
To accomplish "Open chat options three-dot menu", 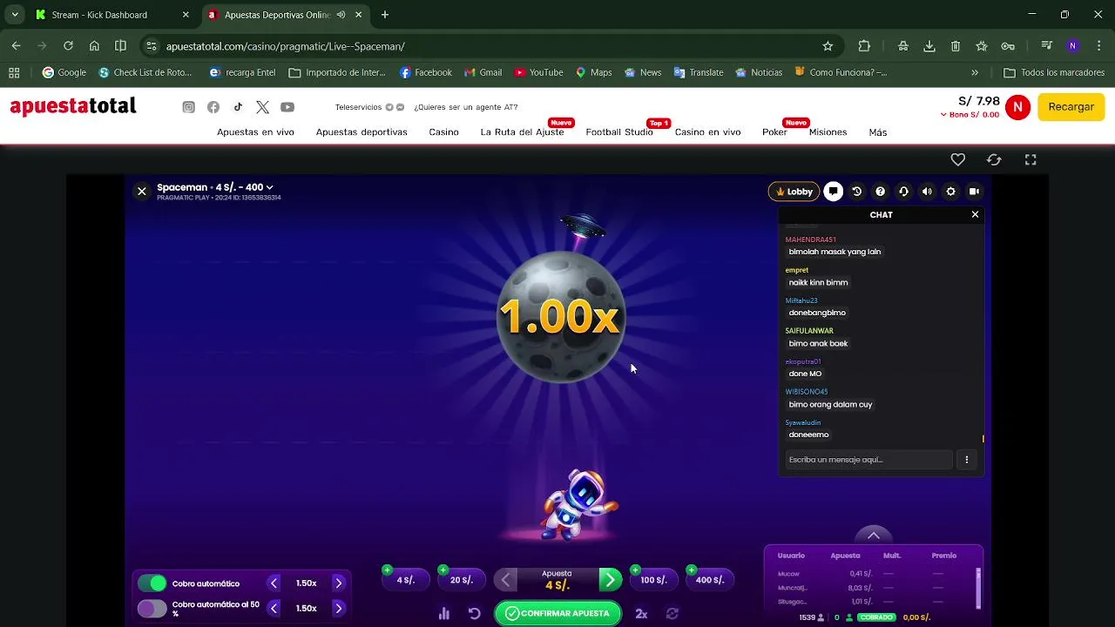I will [966, 460].
